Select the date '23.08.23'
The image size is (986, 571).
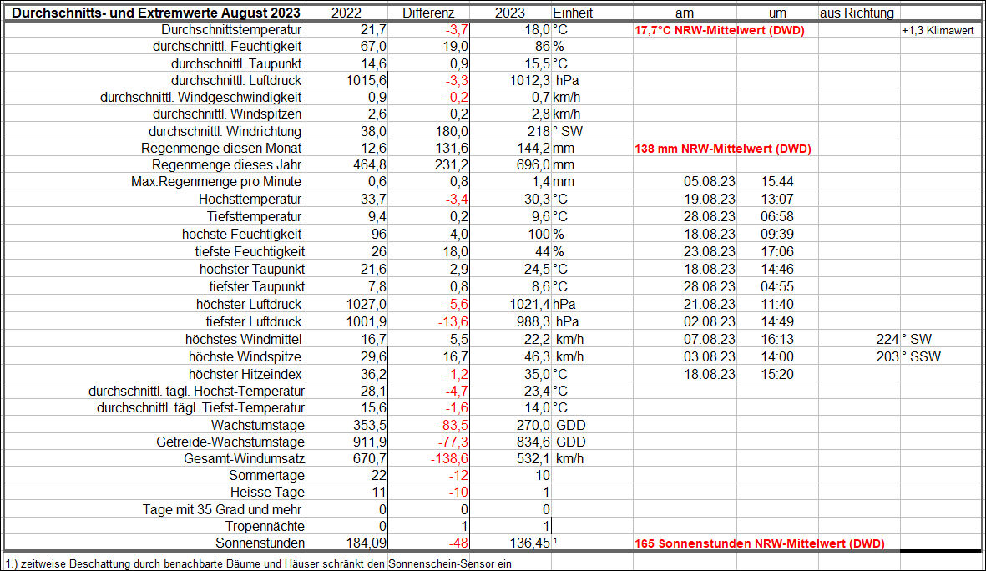tap(710, 252)
